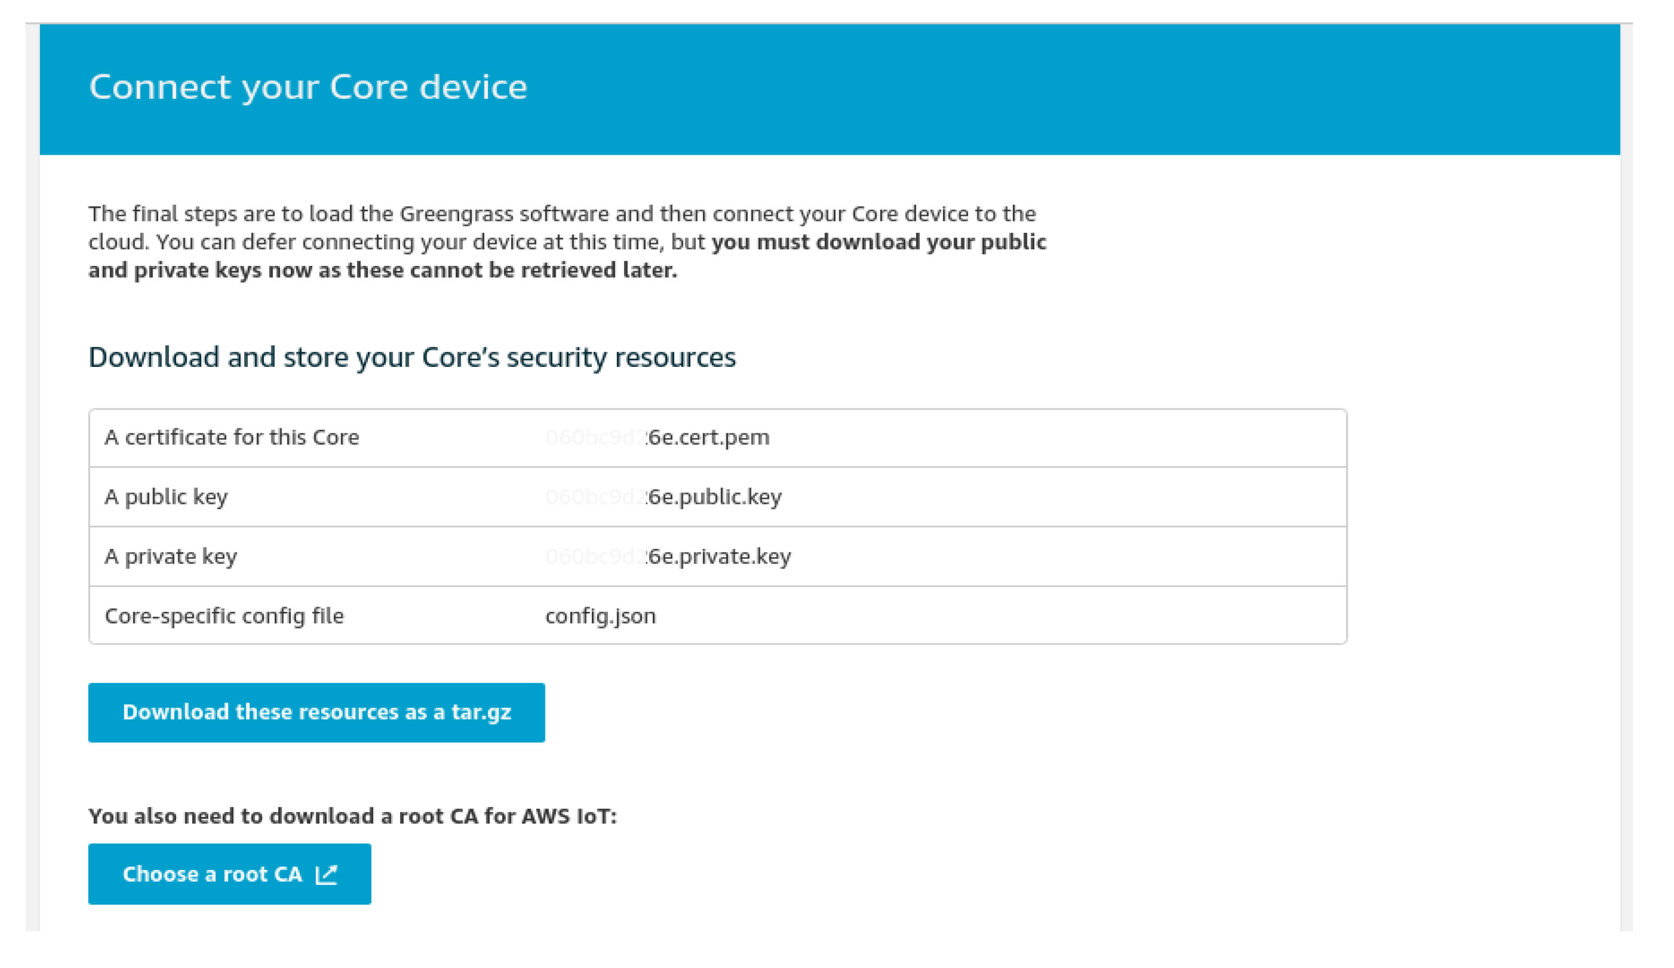The image size is (1674, 968).
Task: Click the 'A public key' row label
Action: pos(166,497)
